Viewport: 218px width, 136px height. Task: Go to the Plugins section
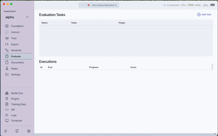[15, 99]
